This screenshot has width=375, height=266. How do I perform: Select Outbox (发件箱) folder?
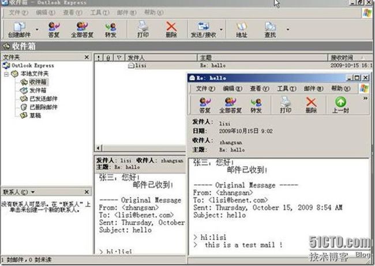click(33, 91)
